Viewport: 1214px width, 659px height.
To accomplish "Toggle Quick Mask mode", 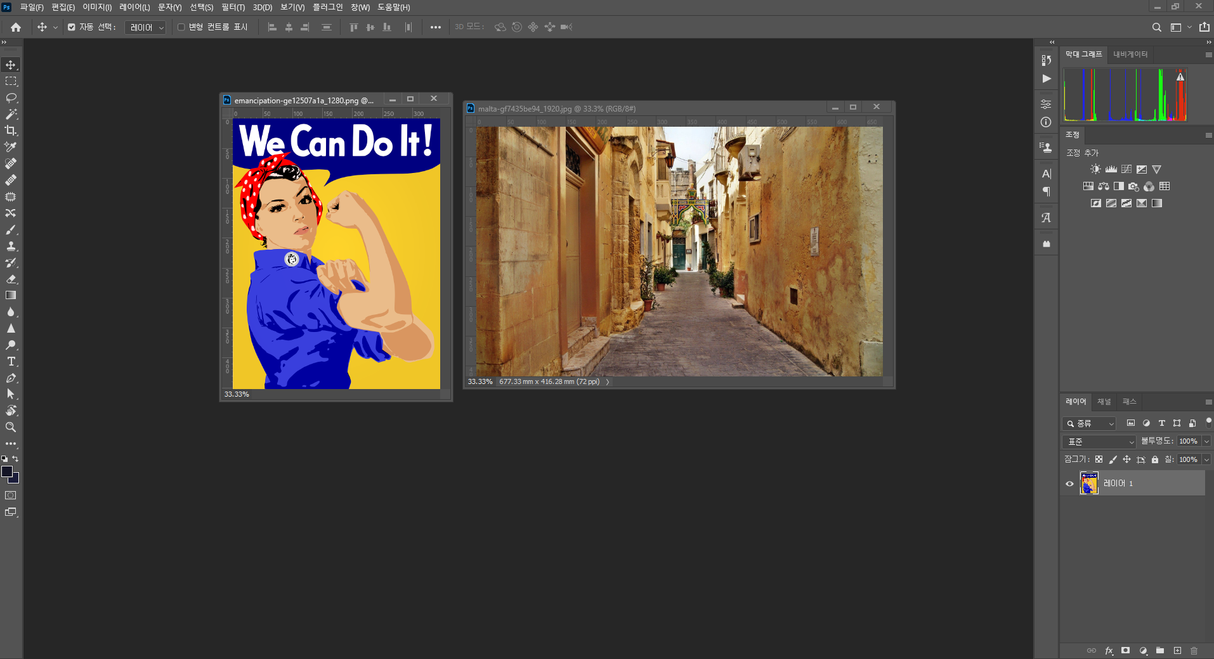I will click(11, 496).
